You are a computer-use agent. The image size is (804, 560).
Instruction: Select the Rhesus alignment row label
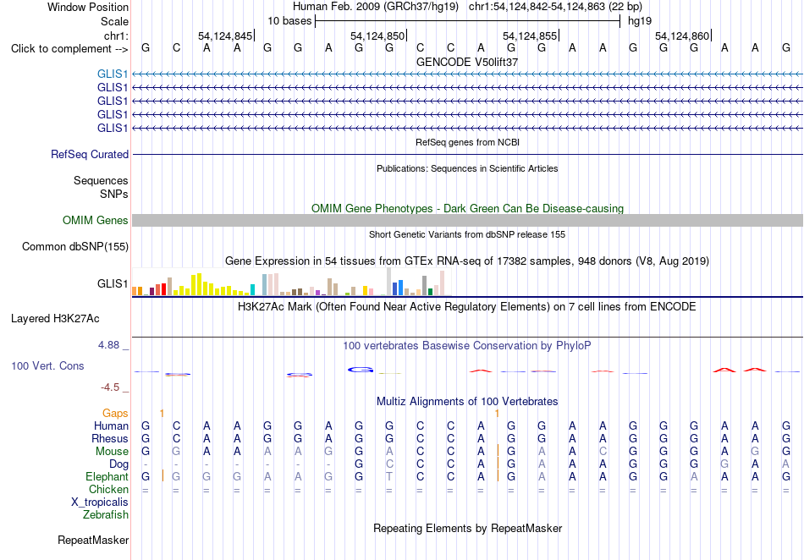pos(110,438)
